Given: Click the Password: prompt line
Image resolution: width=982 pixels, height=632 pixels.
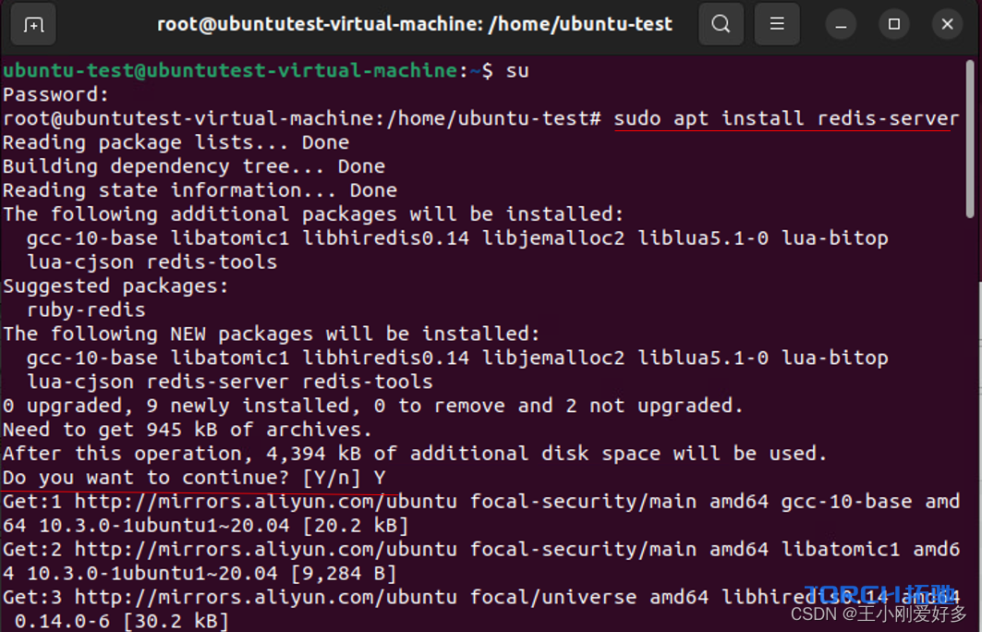Looking at the screenshot, I should click(55, 94).
